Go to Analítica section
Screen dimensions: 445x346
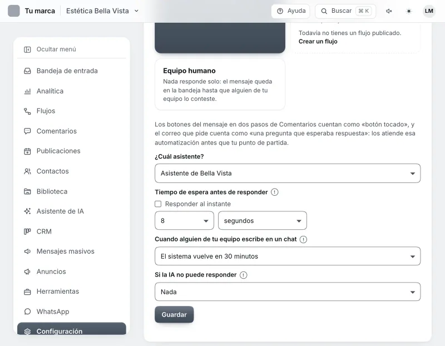[72, 91]
